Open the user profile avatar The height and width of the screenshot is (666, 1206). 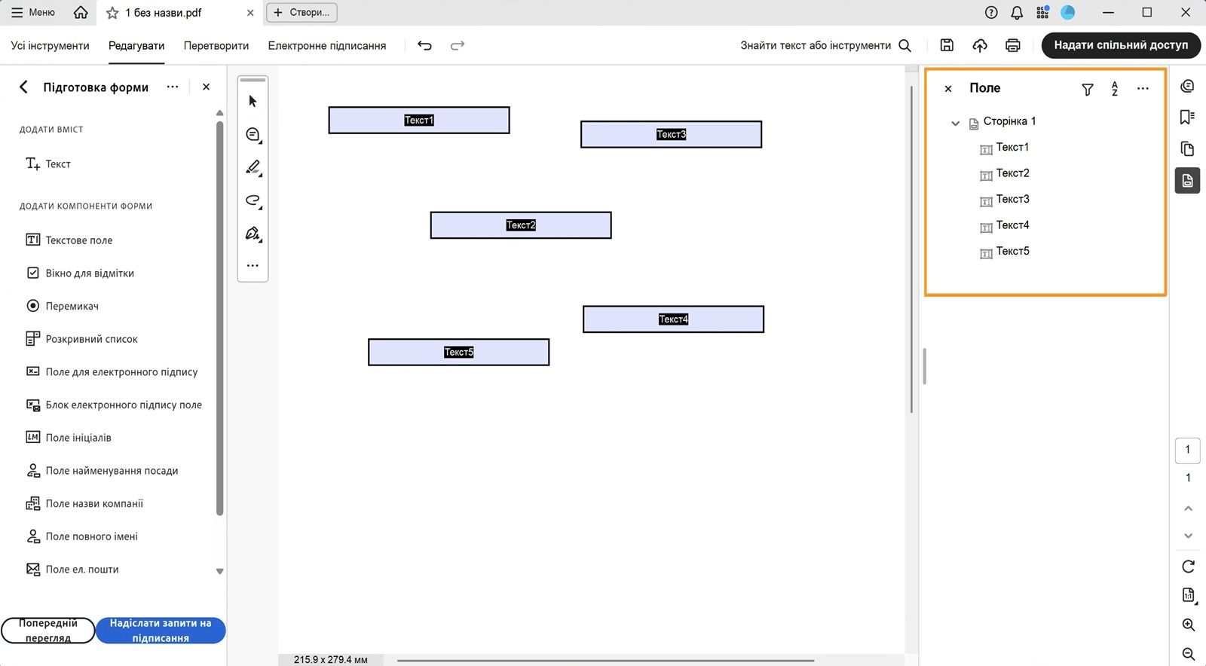1068,12
